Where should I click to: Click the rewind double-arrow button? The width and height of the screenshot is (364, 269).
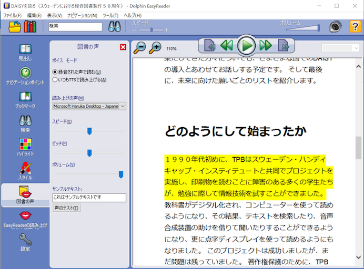click(x=227, y=45)
